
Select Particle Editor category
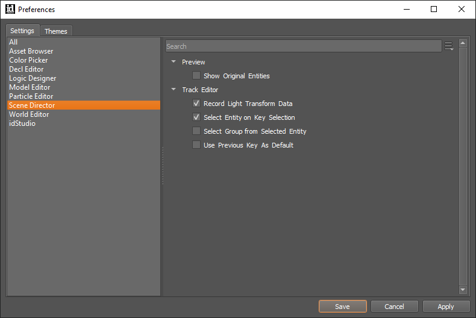point(84,96)
